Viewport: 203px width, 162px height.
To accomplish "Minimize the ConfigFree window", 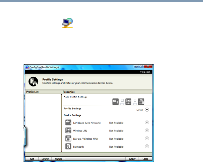I will pyautogui.click(x=136, y=67).
